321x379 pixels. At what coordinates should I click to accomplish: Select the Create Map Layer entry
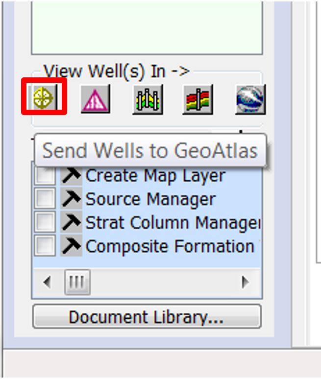[155, 176]
